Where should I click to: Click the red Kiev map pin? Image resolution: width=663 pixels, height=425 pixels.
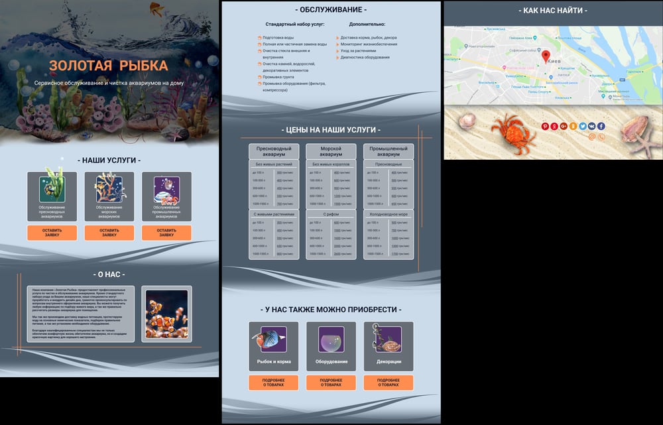pyautogui.click(x=546, y=56)
